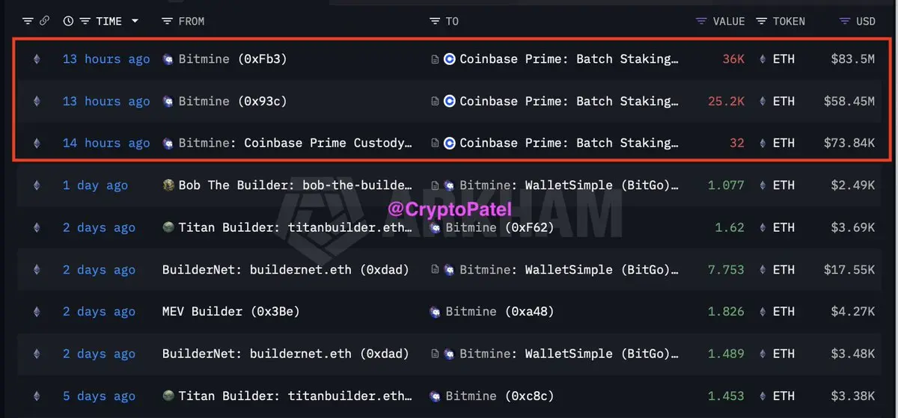Viewport: 898px width, 418px height.
Task: Click the Ethereum chain icon in first row
Action: click(37, 59)
